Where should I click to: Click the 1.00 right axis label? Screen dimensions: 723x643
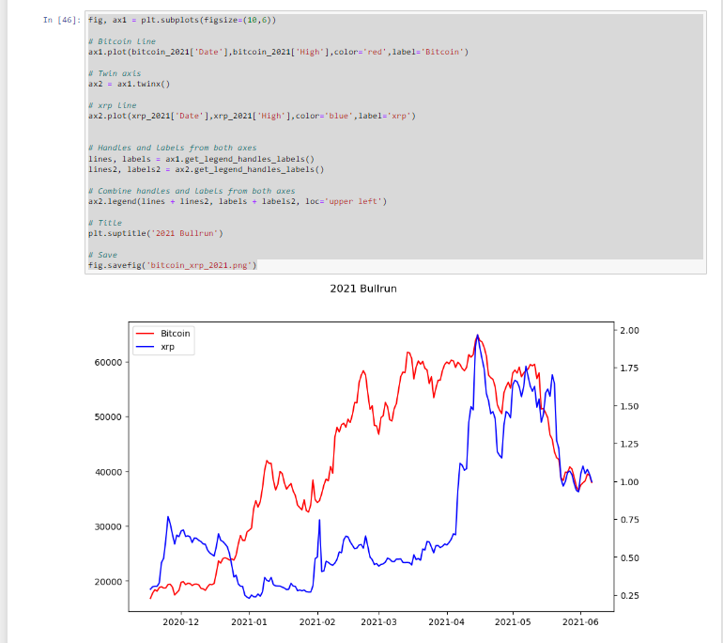point(629,482)
